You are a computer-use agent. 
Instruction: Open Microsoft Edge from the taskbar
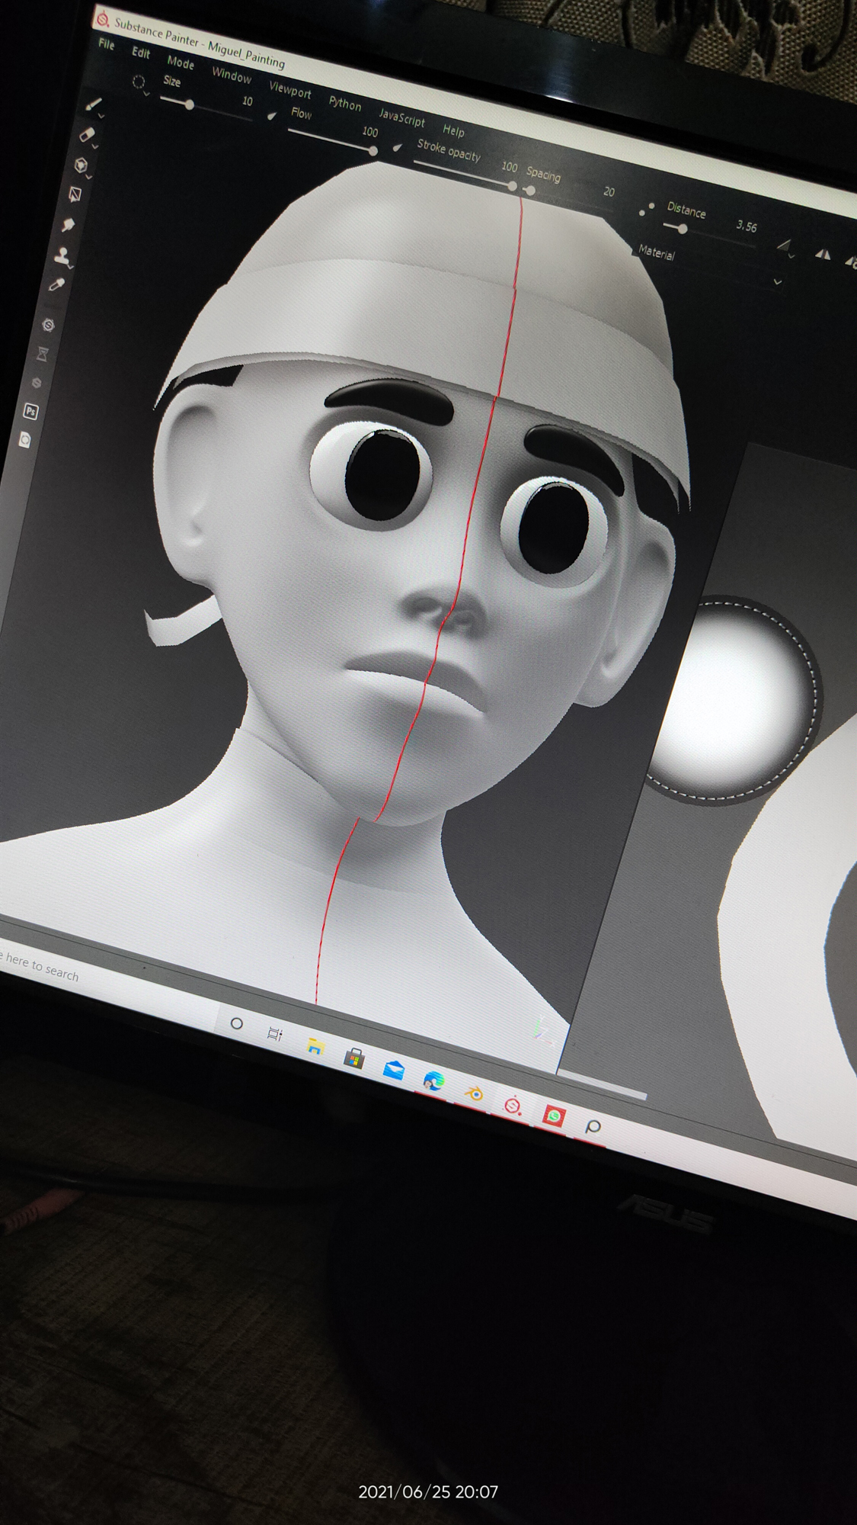pos(433,1080)
